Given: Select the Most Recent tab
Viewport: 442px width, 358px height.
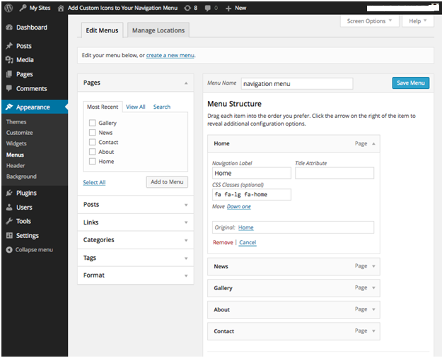Looking at the screenshot, I should 103,107.
